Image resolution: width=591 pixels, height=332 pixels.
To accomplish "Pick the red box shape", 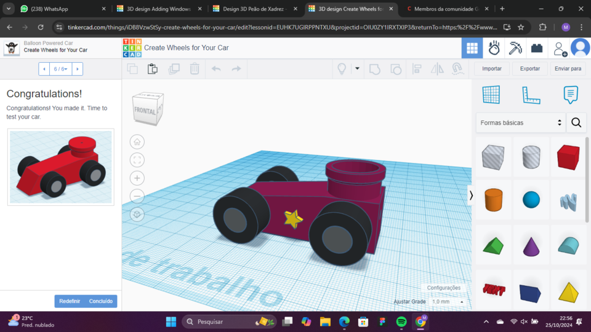I will point(568,157).
